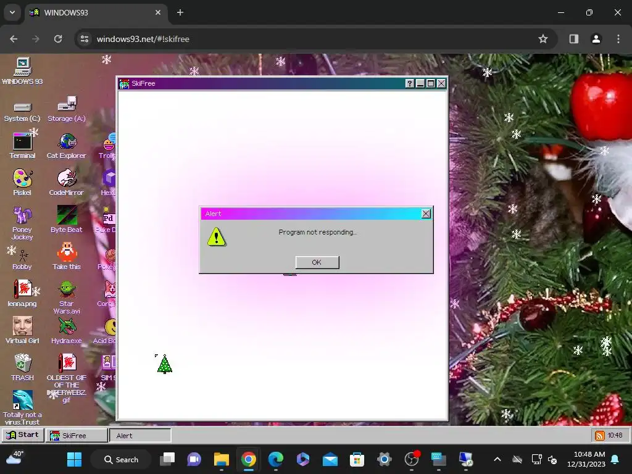Select the WINDOWS93 browser tab
632x474 pixels.
pos(96,12)
